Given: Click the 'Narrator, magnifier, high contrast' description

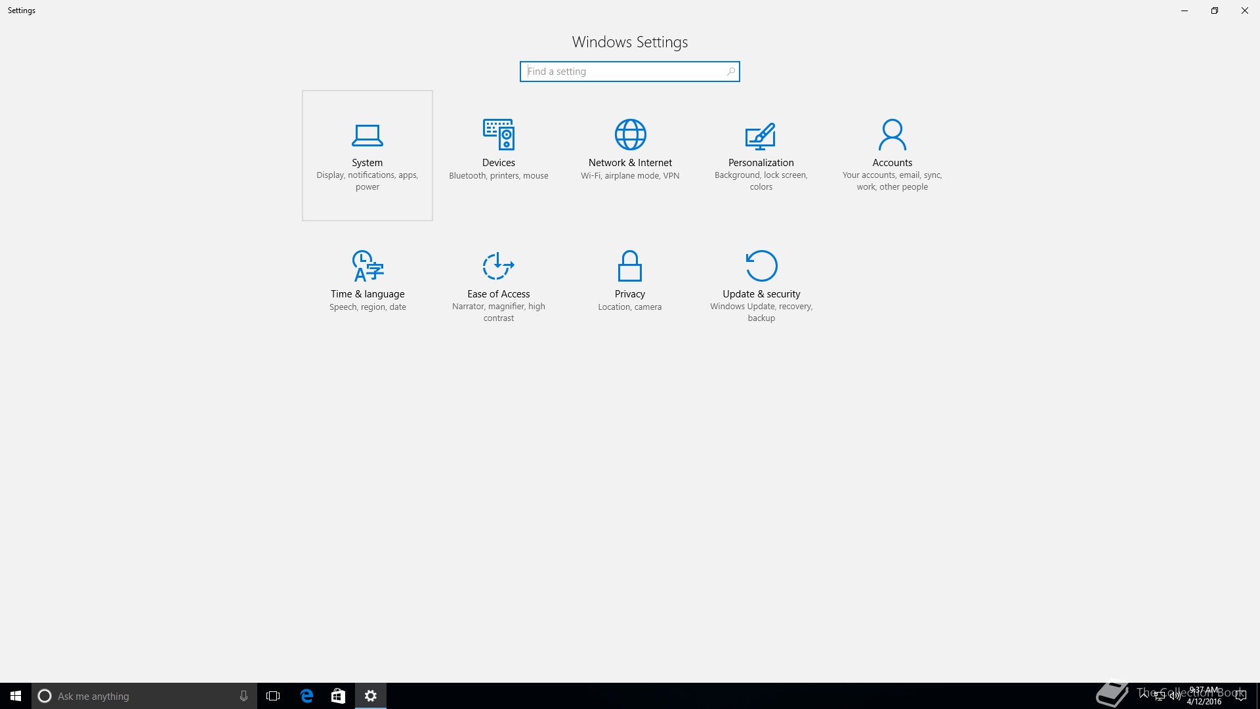Looking at the screenshot, I should click(499, 312).
